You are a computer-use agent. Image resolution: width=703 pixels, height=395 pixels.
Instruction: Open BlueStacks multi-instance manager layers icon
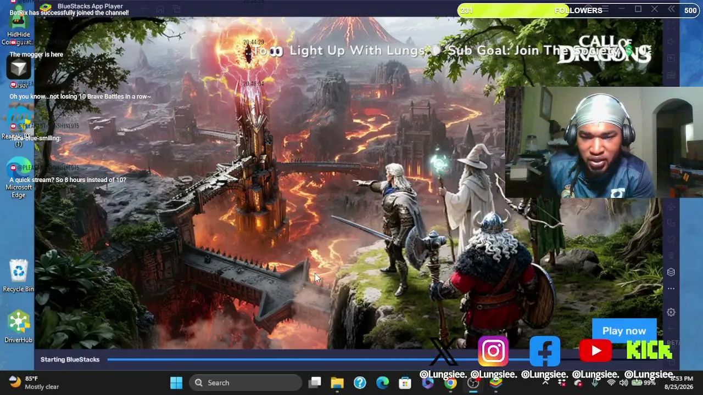tap(671, 272)
